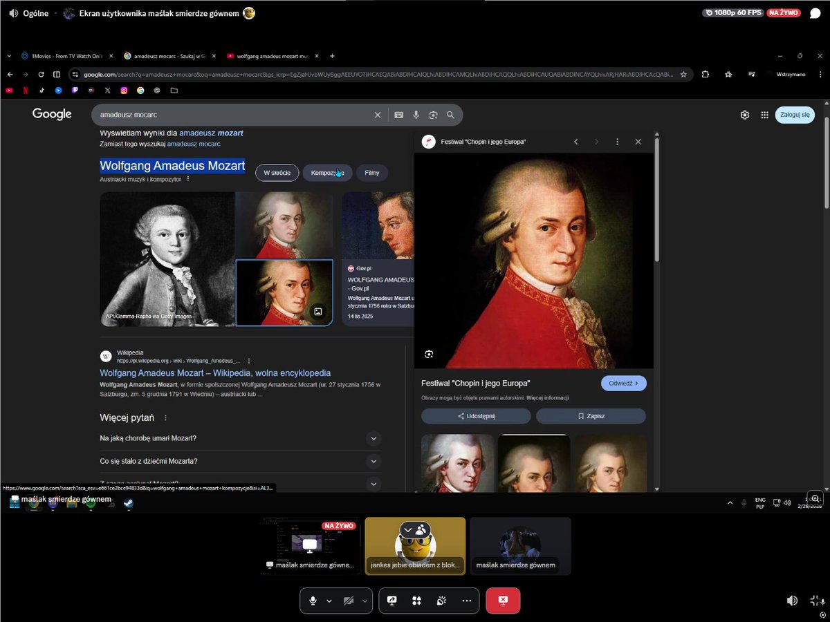830x622 pixels.
Task: Select the Kompozycje chip
Action: pyautogui.click(x=328, y=173)
